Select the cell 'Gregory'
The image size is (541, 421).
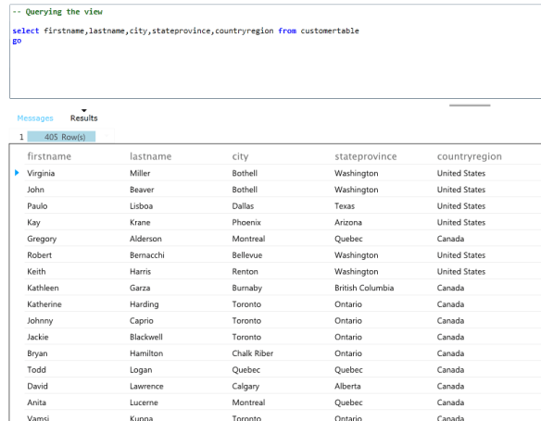(42, 239)
